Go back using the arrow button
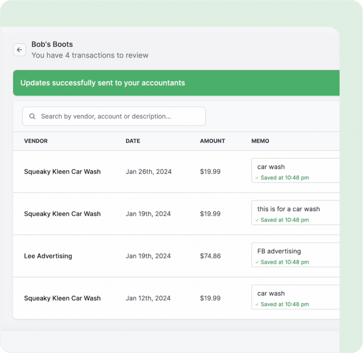 click(x=19, y=50)
